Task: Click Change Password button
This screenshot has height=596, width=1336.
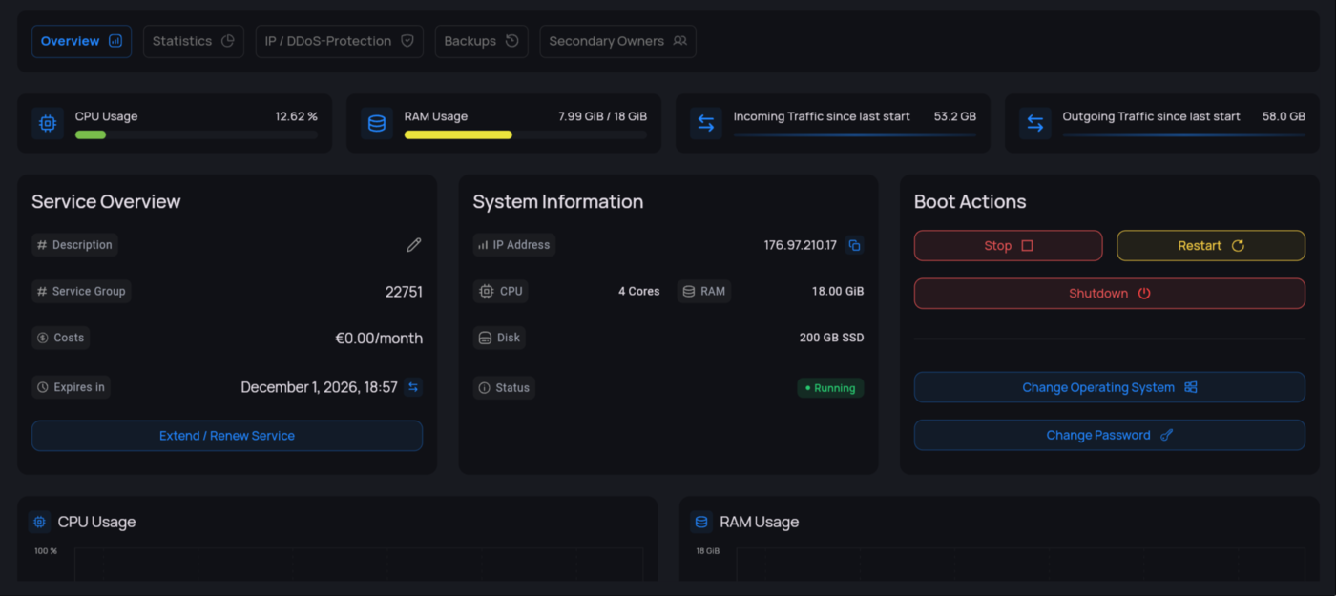Action: coord(1110,435)
